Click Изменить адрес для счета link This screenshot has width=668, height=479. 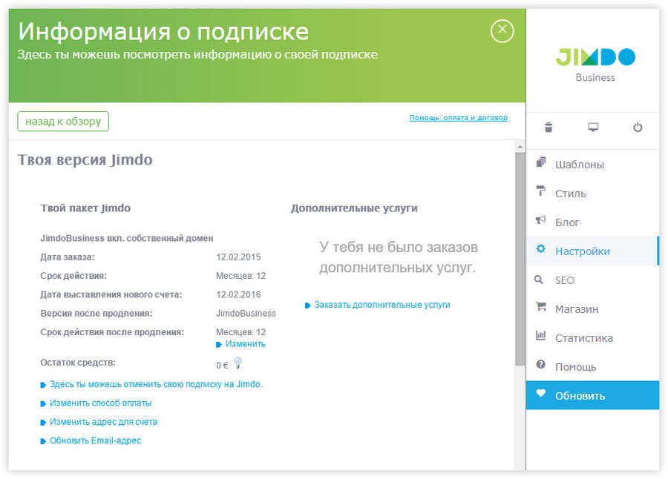click(x=103, y=421)
